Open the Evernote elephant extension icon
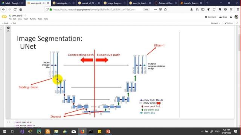Screen dimensions: 241x135 (220, 9)
